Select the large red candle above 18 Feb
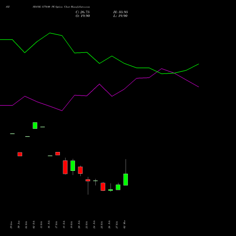The width and height of the screenshot is (236, 236). [x=65, y=167]
